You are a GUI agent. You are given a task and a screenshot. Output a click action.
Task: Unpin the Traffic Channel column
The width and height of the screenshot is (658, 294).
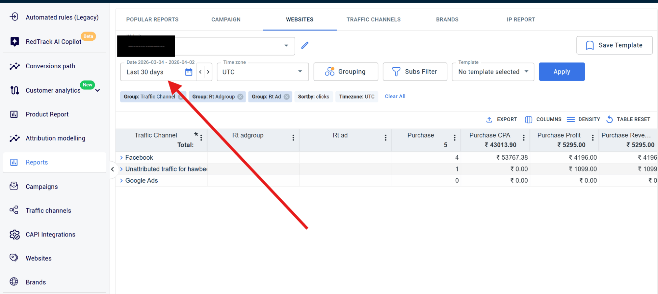(x=196, y=134)
